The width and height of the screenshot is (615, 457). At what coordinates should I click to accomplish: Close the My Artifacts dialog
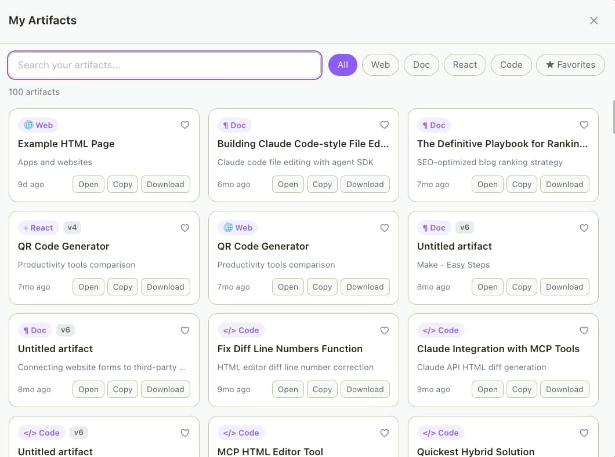coord(594,20)
